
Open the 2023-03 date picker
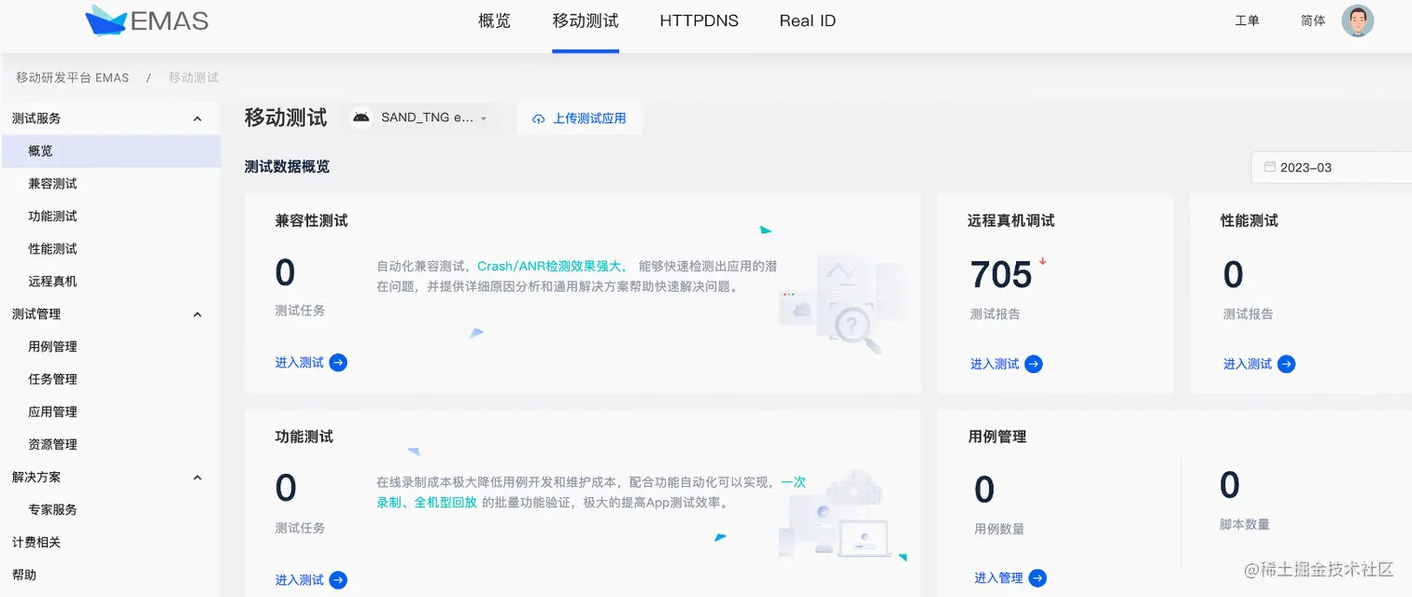1332,168
